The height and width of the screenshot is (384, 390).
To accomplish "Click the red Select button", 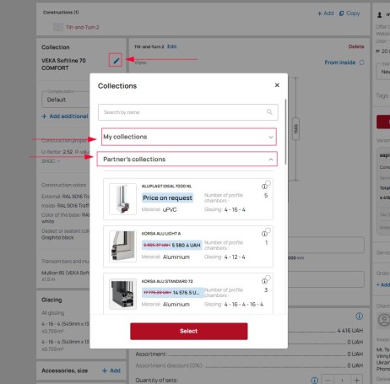I will [189, 331].
